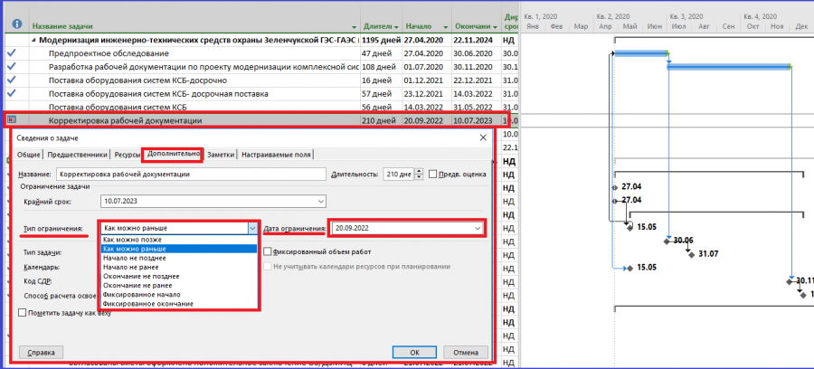
Task: Click the constraint calendar icon of Корректировка row
Action: pyautogui.click(x=12, y=120)
